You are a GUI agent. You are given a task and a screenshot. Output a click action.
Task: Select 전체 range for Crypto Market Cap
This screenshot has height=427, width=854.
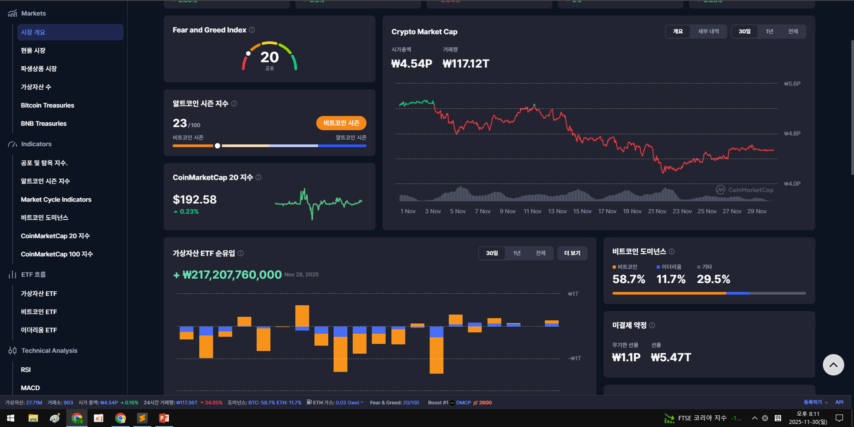[793, 32]
